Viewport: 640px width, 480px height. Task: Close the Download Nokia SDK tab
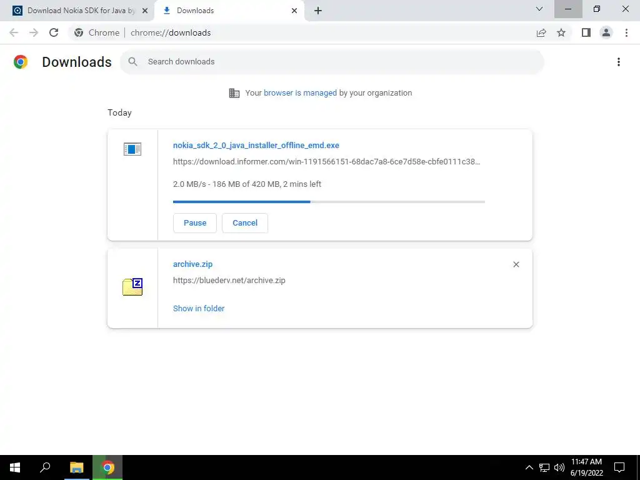tap(145, 11)
